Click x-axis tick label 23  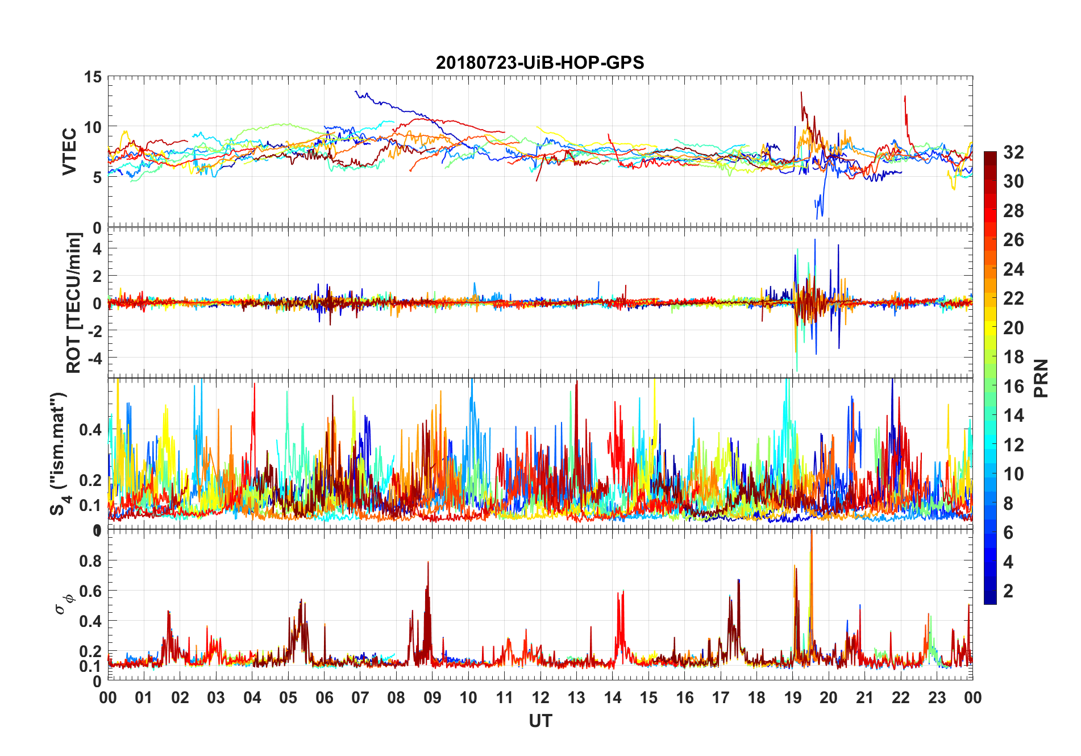tap(937, 697)
